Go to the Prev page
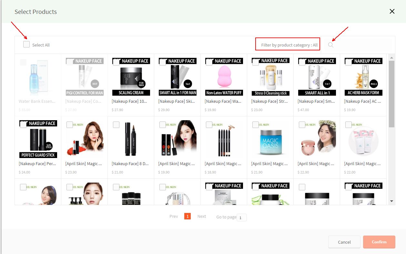Screen dimensions: 406x254 click(174, 217)
